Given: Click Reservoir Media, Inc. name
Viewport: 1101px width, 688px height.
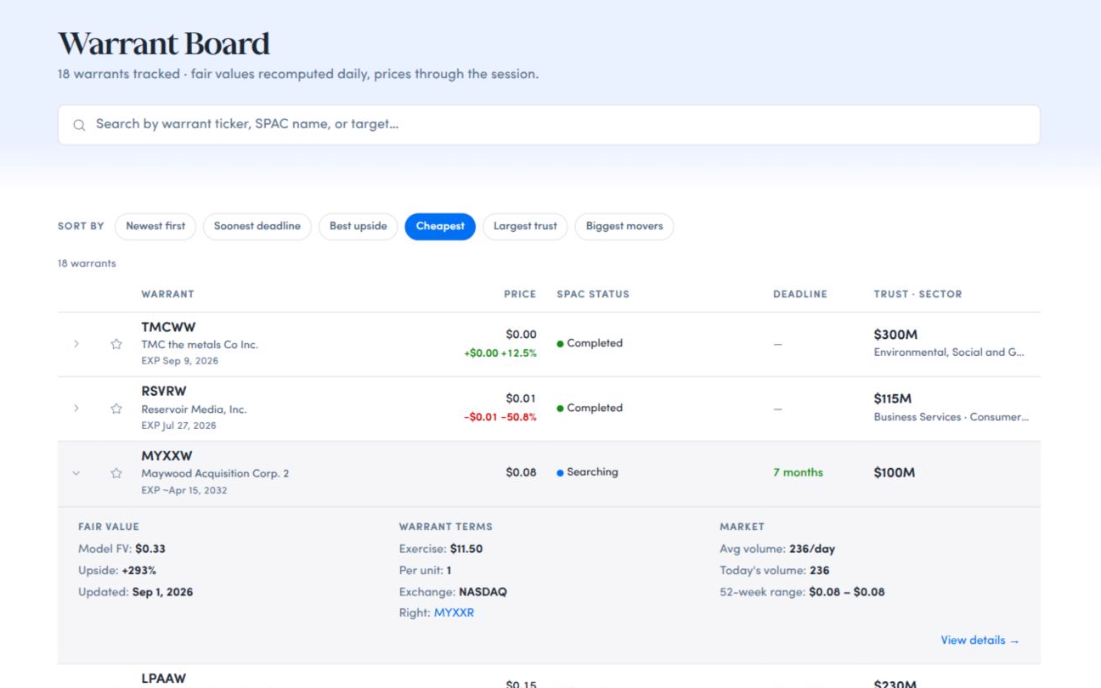Looking at the screenshot, I should click(194, 409).
